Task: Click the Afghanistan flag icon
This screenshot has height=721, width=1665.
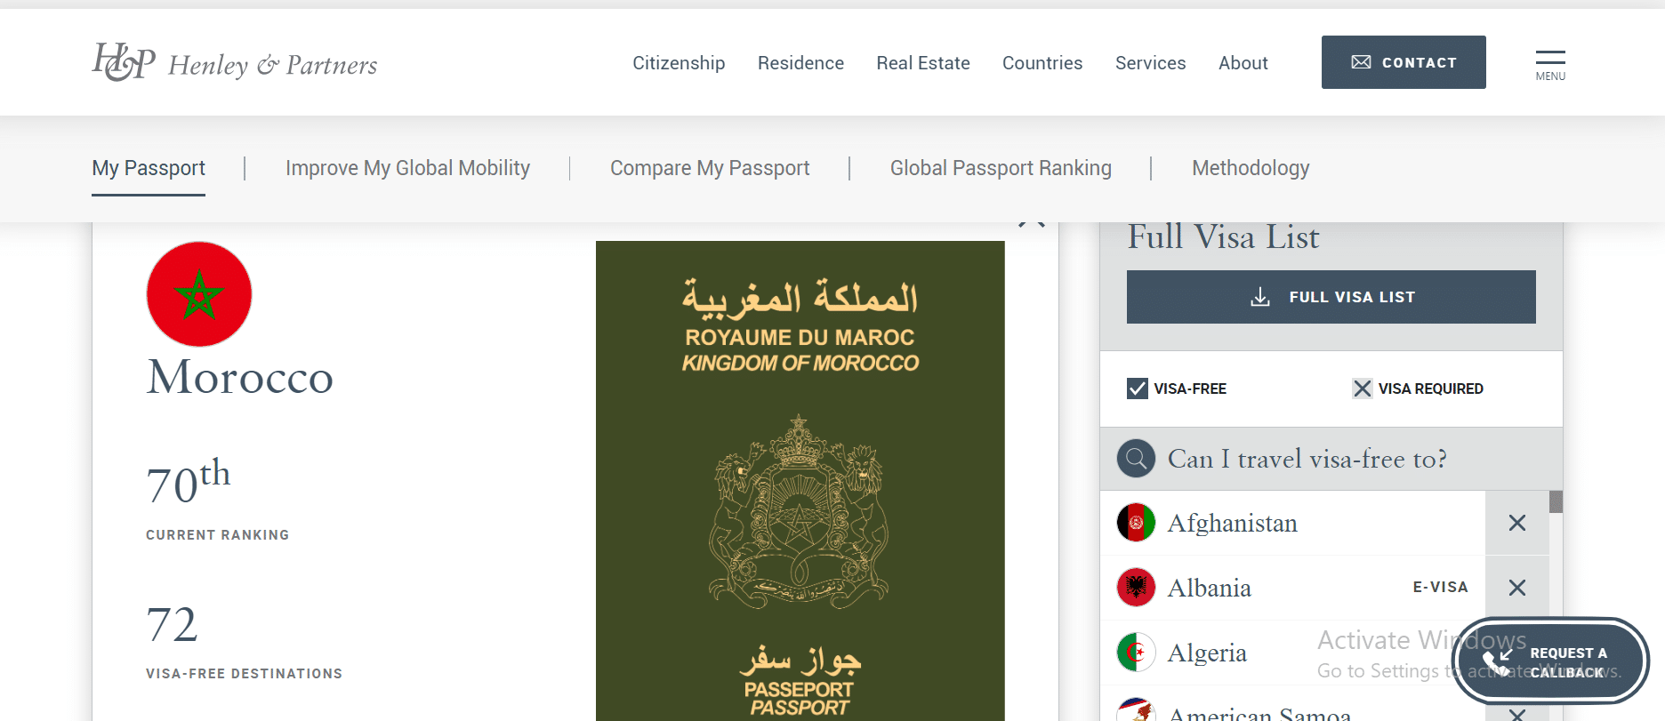Action: [1136, 523]
